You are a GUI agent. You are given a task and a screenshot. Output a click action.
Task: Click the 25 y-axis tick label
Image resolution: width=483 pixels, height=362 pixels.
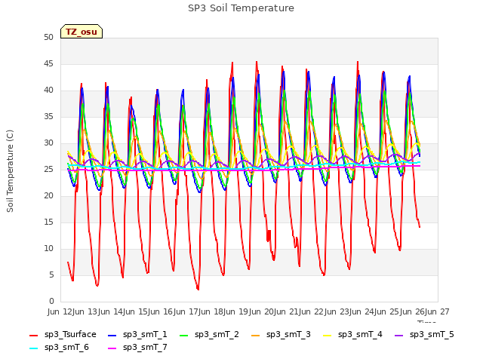click(48, 170)
